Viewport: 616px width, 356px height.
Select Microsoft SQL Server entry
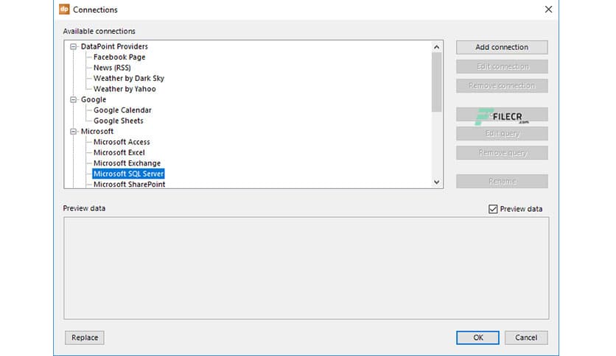click(x=128, y=174)
